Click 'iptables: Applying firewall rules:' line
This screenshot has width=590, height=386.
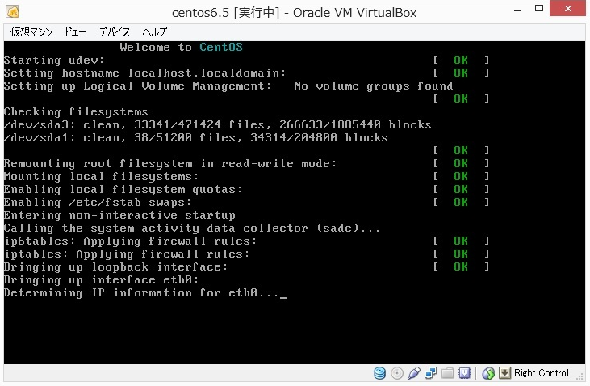127,254
